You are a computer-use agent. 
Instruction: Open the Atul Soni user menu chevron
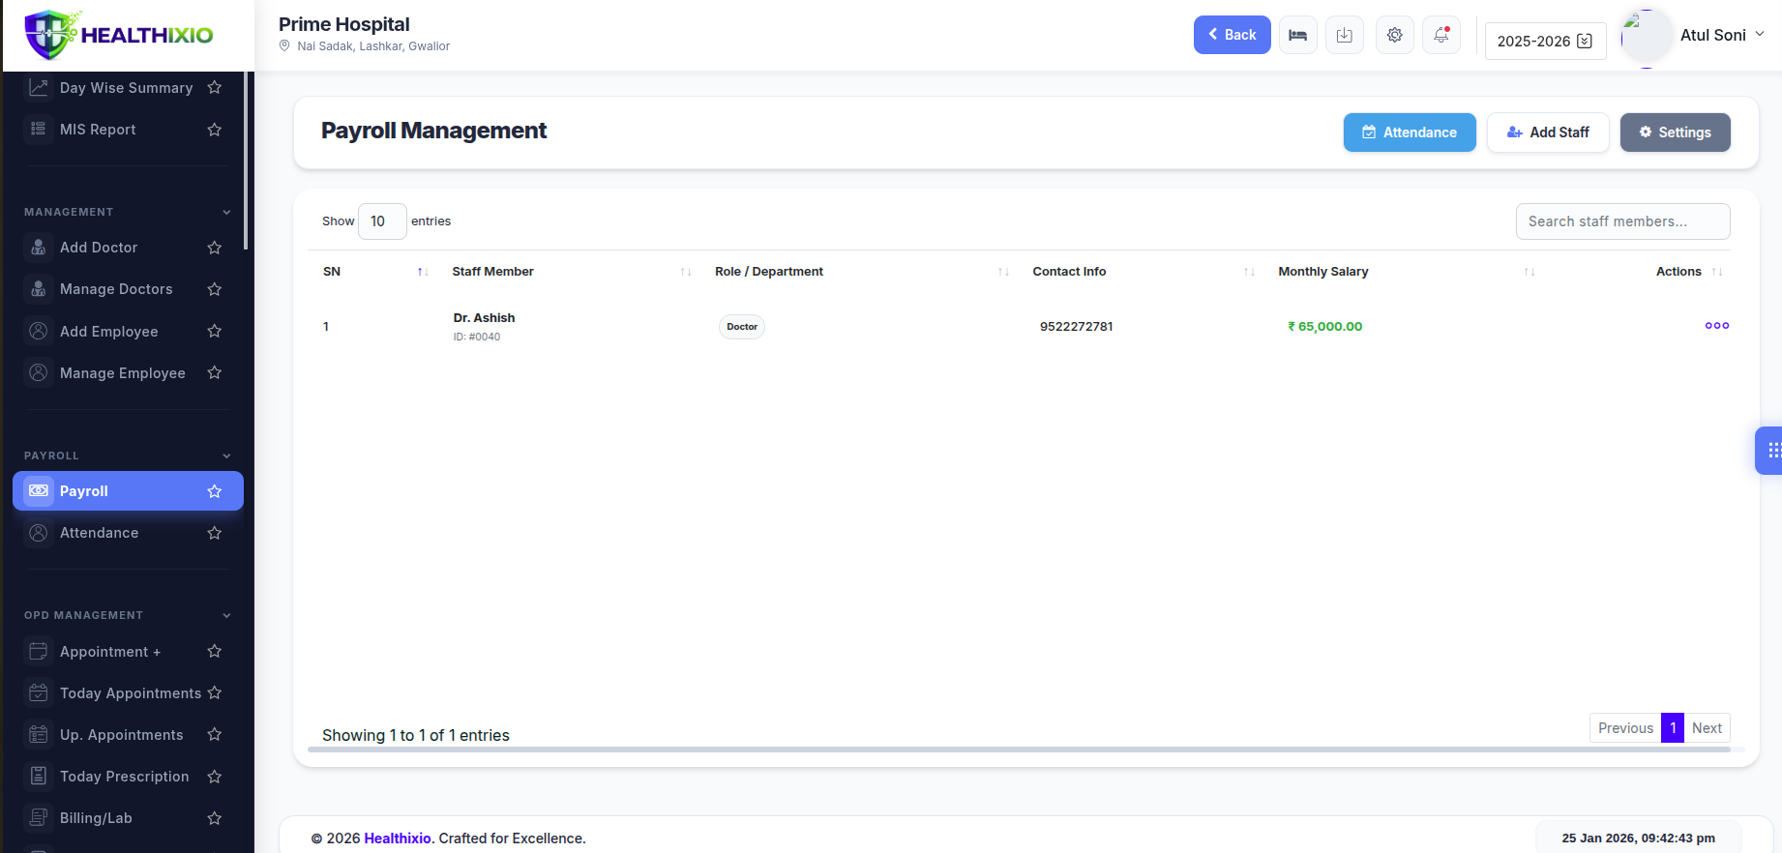pos(1760,34)
